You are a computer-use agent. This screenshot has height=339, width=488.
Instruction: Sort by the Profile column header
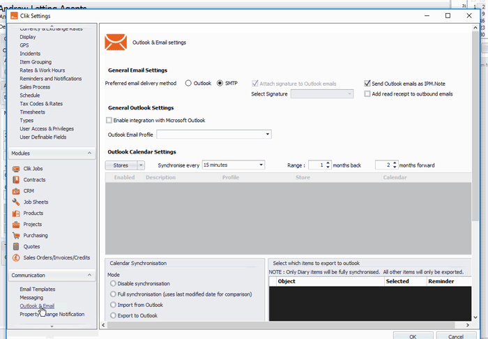click(x=231, y=177)
